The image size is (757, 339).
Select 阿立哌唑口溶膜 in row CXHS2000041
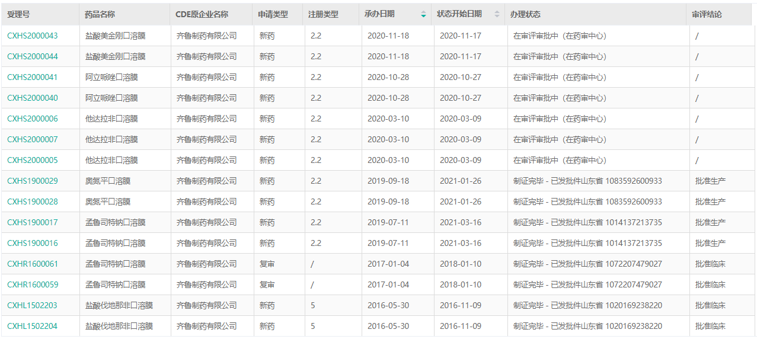pos(111,77)
